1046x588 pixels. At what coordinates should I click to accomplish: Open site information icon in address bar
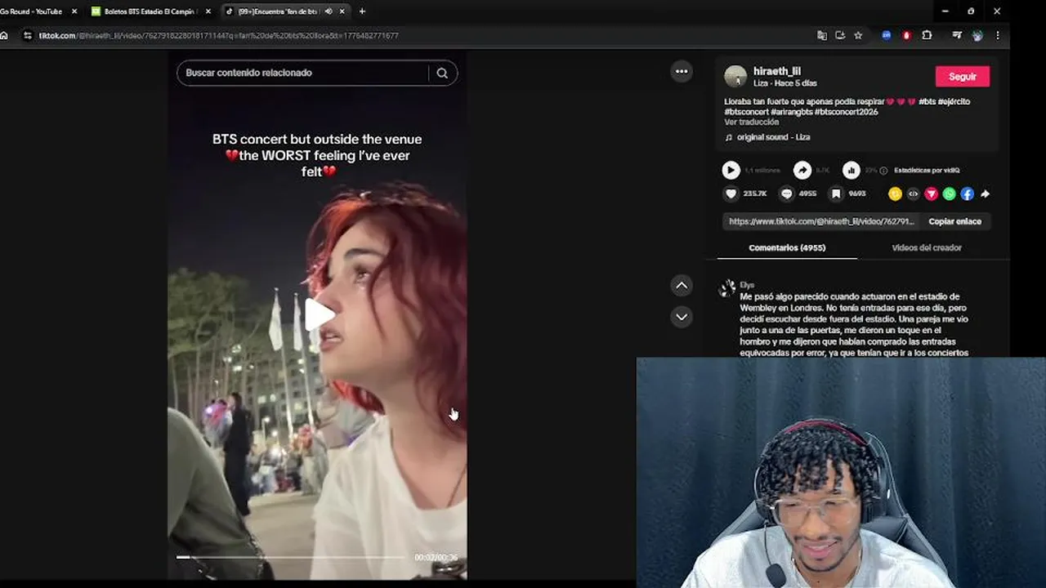28,35
